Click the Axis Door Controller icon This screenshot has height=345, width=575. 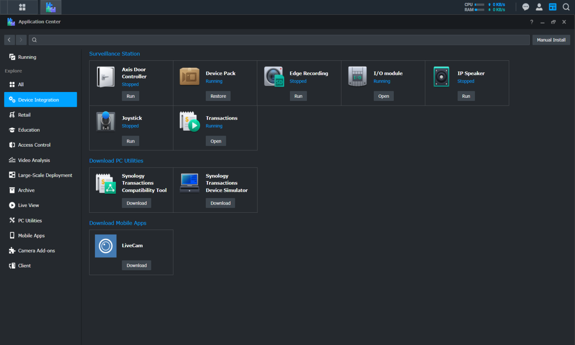106,77
